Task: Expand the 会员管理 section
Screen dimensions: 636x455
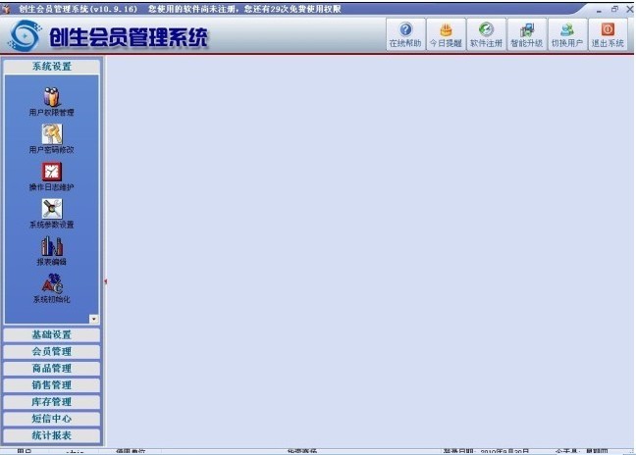Action: click(x=52, y=351)
